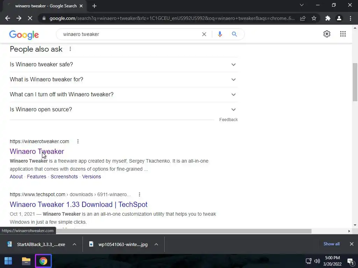Search by voice microphone icon
This screenshot has width=358, height=268.
(x=220, y=34)
